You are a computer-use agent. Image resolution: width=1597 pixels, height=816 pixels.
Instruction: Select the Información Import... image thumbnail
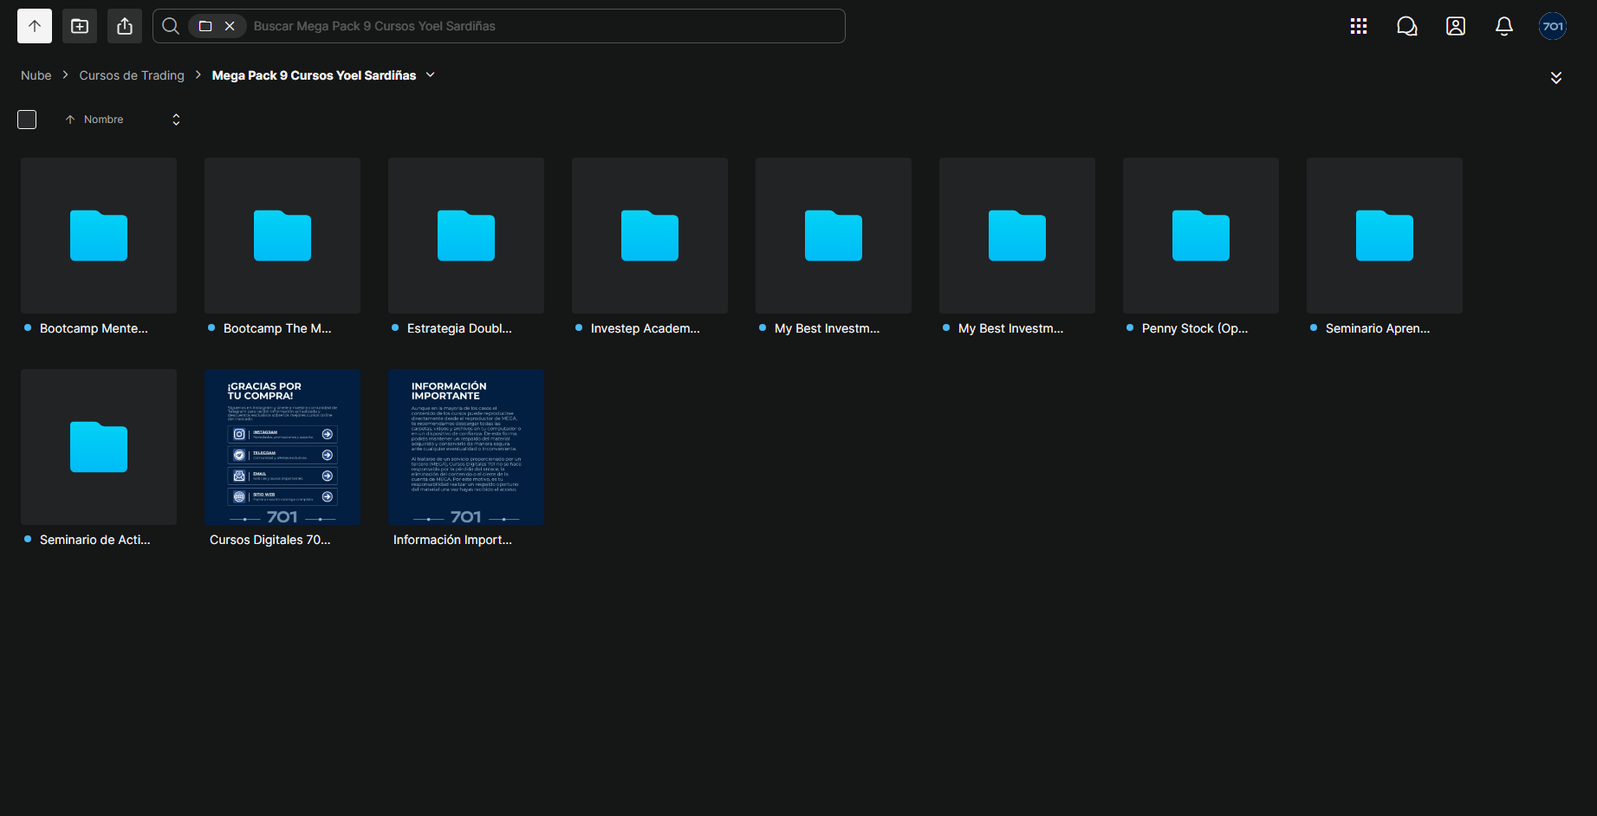coord(466,447)
